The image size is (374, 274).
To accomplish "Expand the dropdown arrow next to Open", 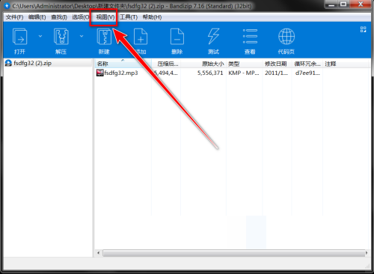I will pos(40,36).
